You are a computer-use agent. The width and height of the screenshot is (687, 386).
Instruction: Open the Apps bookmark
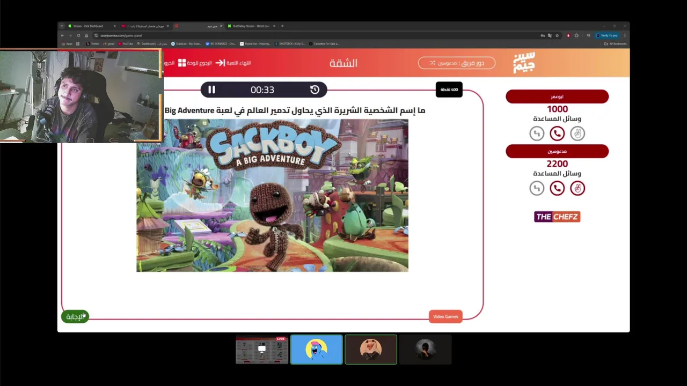coord(67,44)
